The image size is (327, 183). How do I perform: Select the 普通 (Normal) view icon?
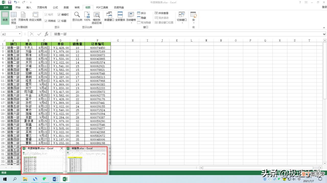point(5,15)
